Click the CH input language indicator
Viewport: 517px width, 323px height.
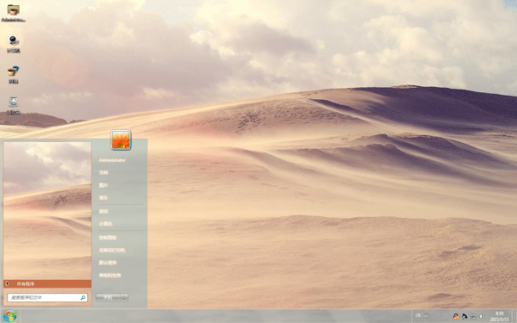point(418,315)
